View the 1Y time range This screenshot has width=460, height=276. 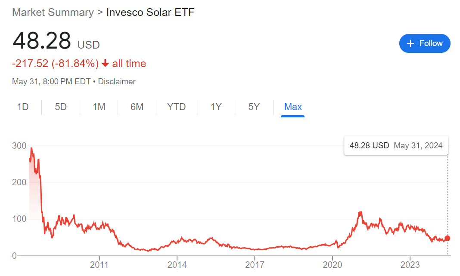coord(216,107)
